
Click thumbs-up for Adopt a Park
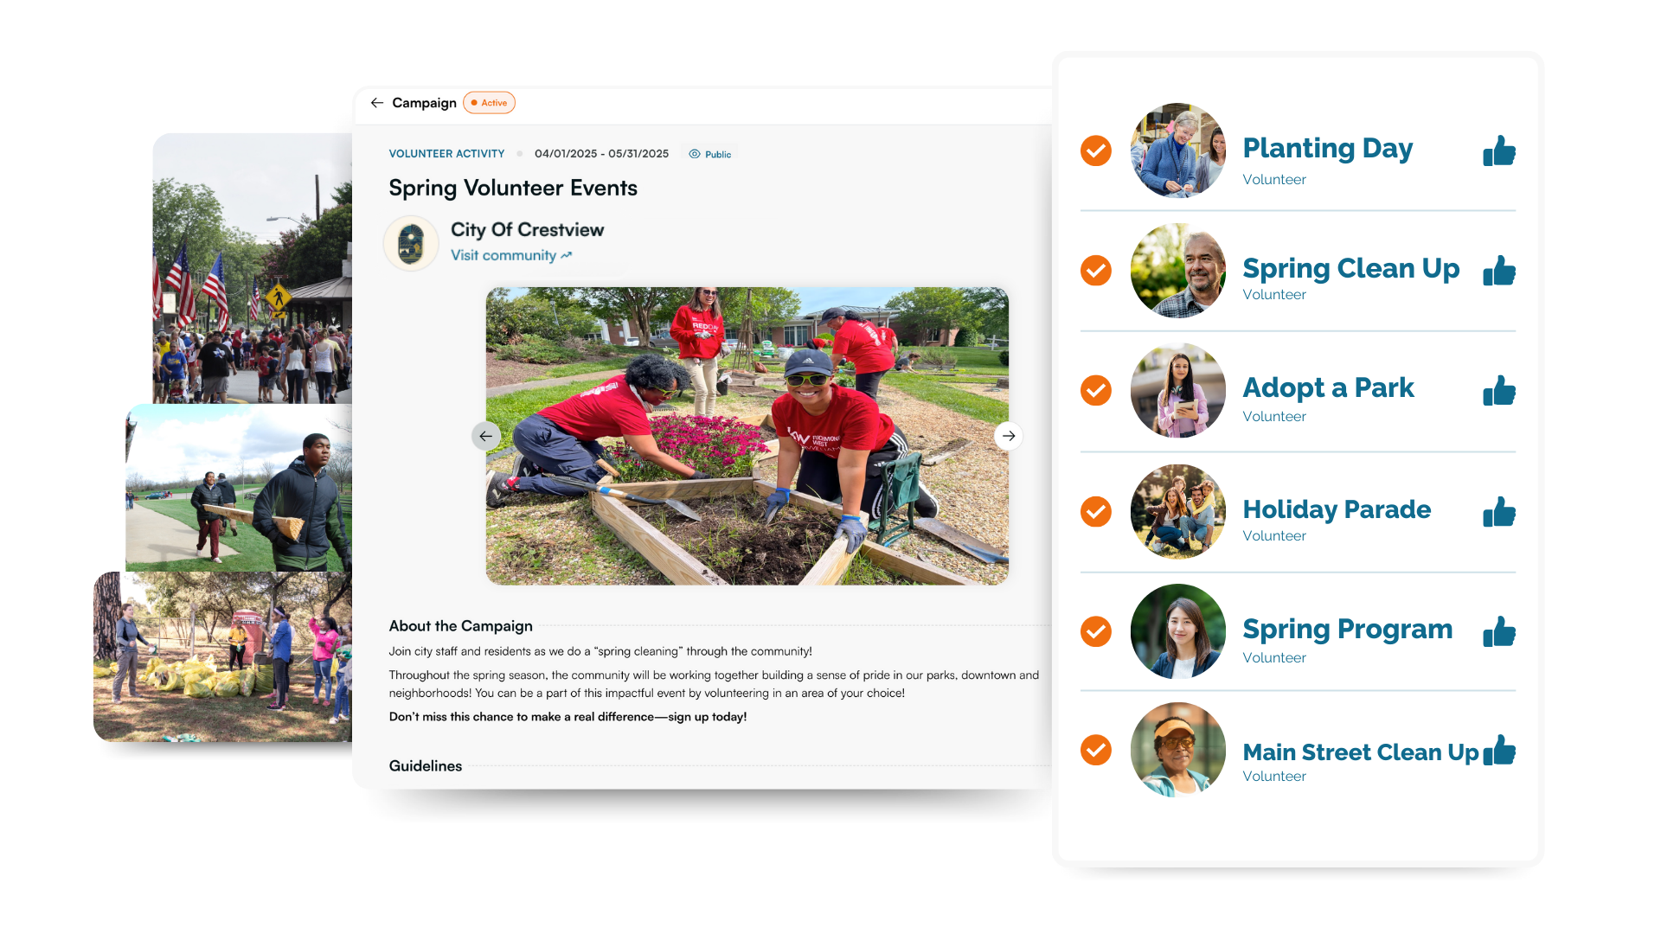(1499, 391)
